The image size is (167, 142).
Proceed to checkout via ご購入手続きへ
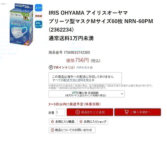click(x=138, y=112)
